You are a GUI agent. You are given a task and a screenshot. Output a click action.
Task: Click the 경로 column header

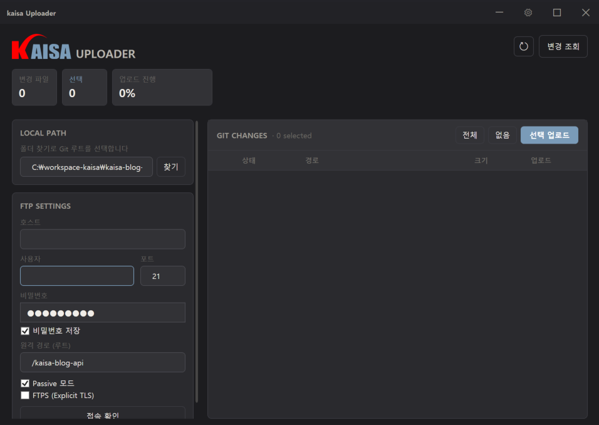(312, 160)
